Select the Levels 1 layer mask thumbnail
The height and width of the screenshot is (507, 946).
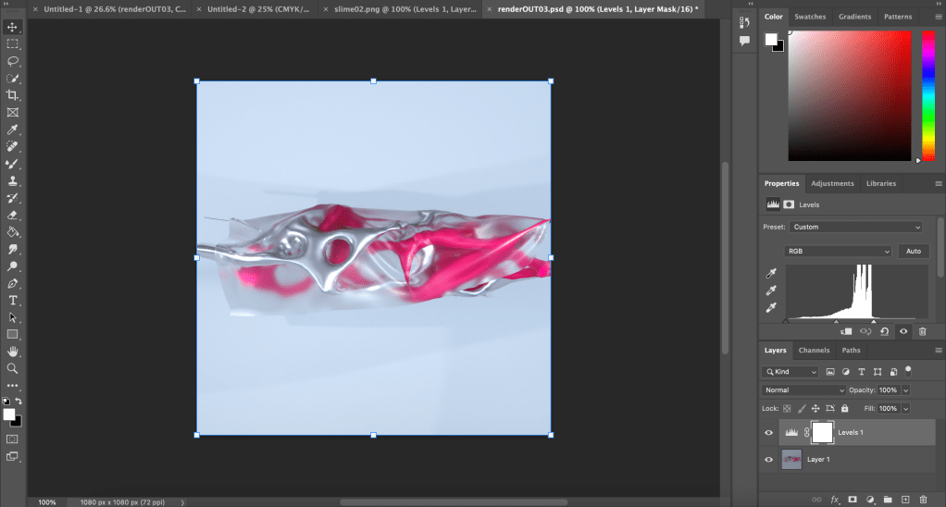point(821,432)
